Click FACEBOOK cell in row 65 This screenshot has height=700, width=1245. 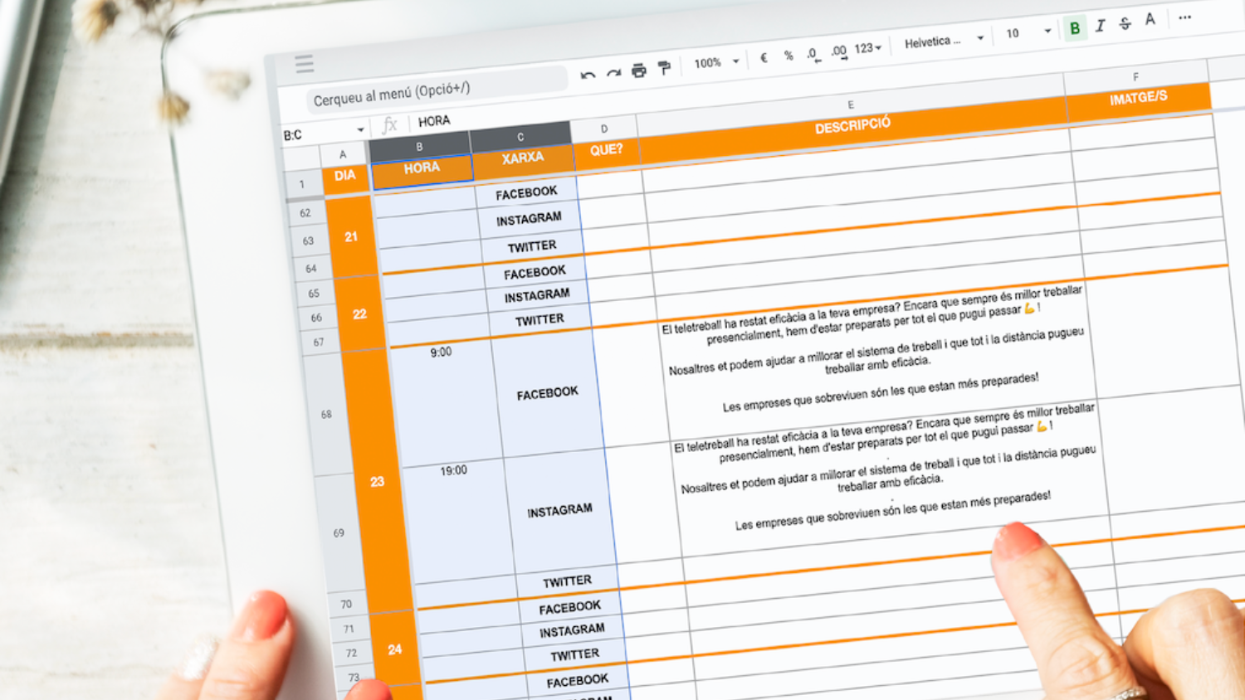[x=535, y=272]
